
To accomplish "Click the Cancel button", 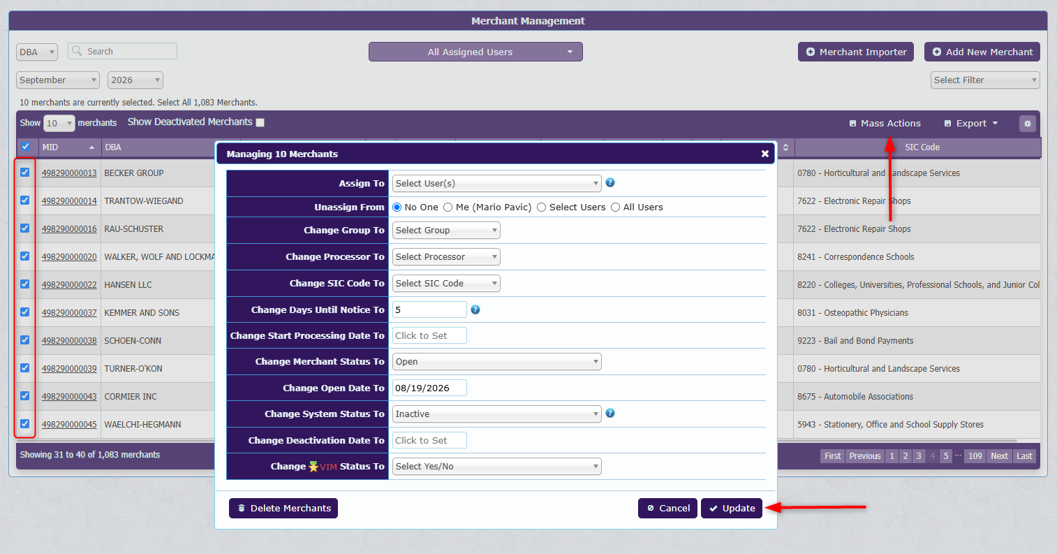I will coord(668,509).
